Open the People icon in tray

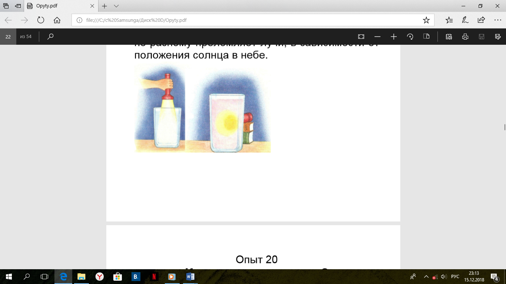coord(413,277)
